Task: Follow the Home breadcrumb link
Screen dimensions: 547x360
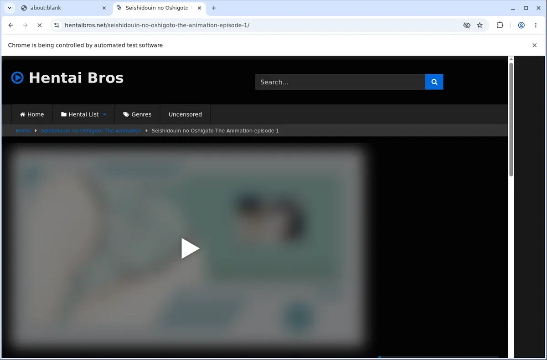Action: click(23, 131)
